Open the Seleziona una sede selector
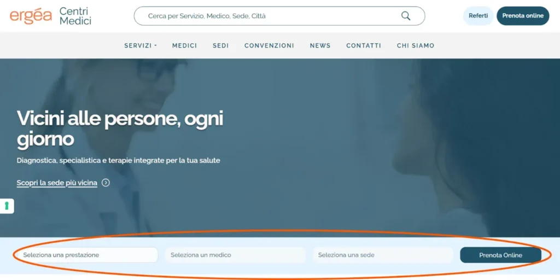560x280 pixels. 383,255
